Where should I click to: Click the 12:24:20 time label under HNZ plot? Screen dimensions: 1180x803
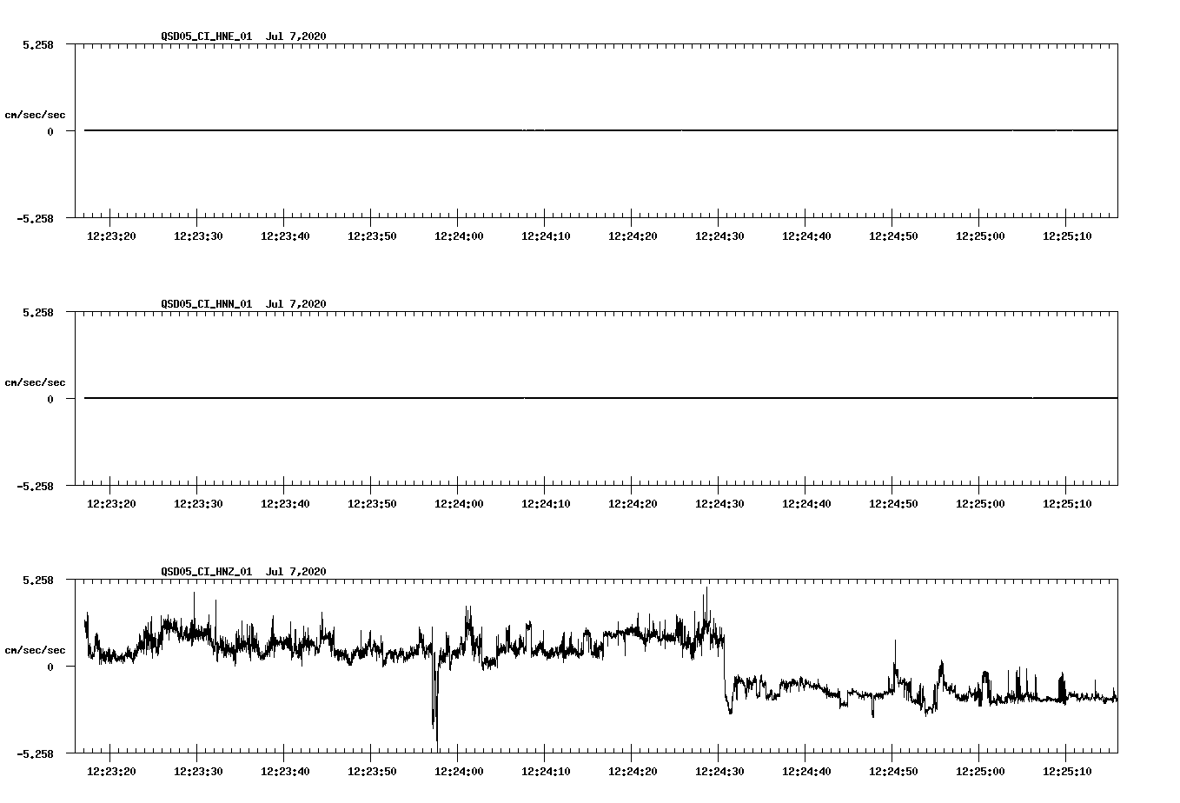pos(633,772)
